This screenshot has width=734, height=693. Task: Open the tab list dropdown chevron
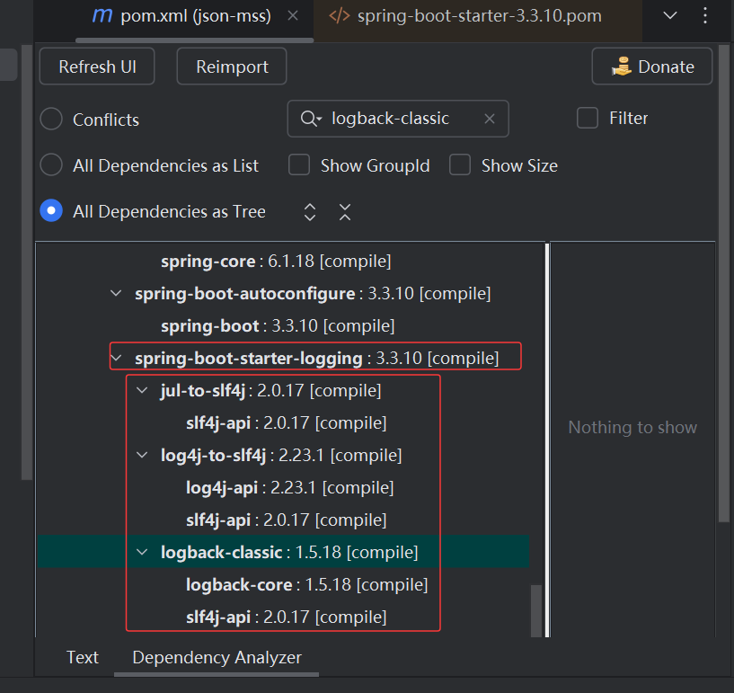click(x=669, y=15)
